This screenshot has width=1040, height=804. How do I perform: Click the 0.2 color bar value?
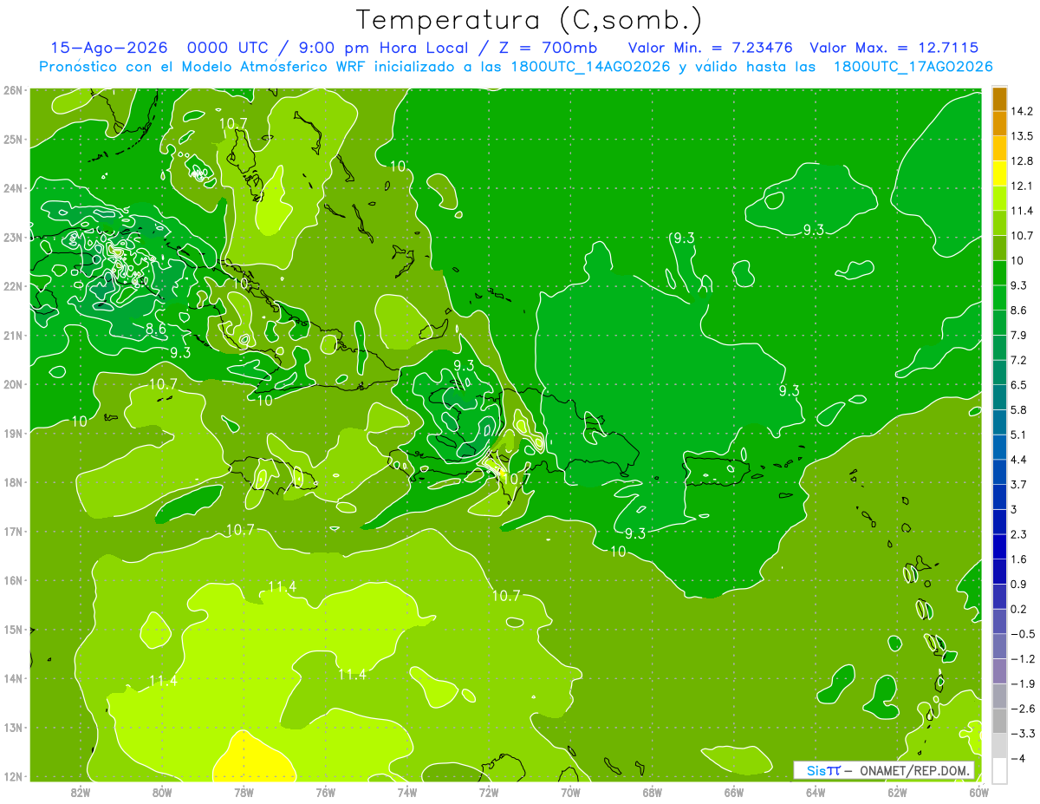(x=1018, y=609)
